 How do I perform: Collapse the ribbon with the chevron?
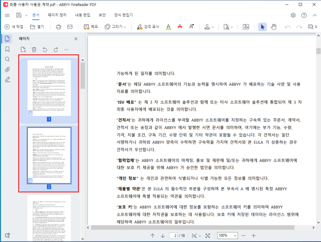pos(314,15)
